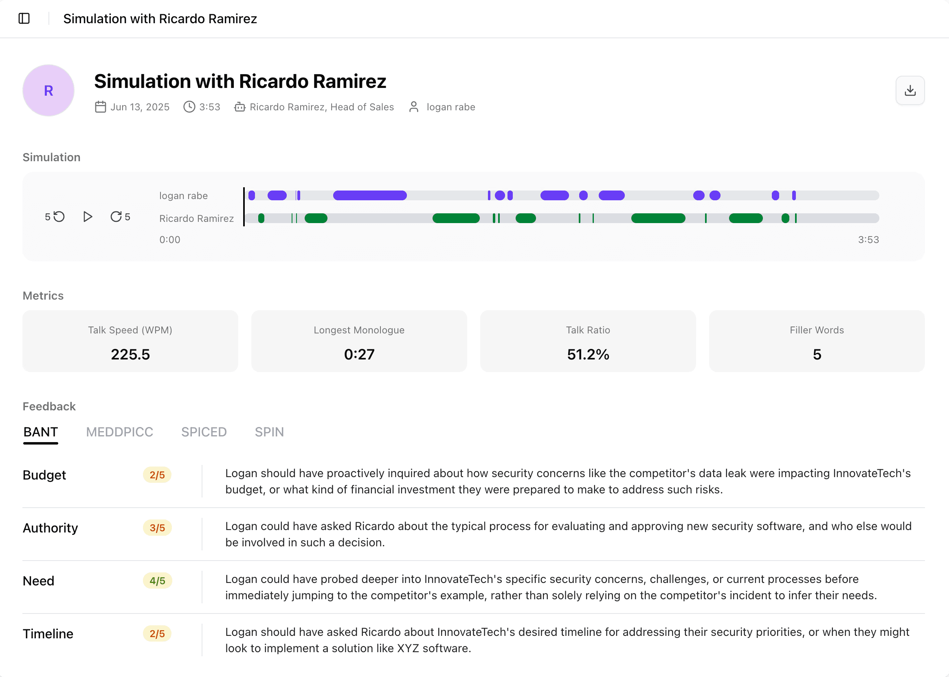Jump to Ricardo's first long green segment

pos(456,219)
